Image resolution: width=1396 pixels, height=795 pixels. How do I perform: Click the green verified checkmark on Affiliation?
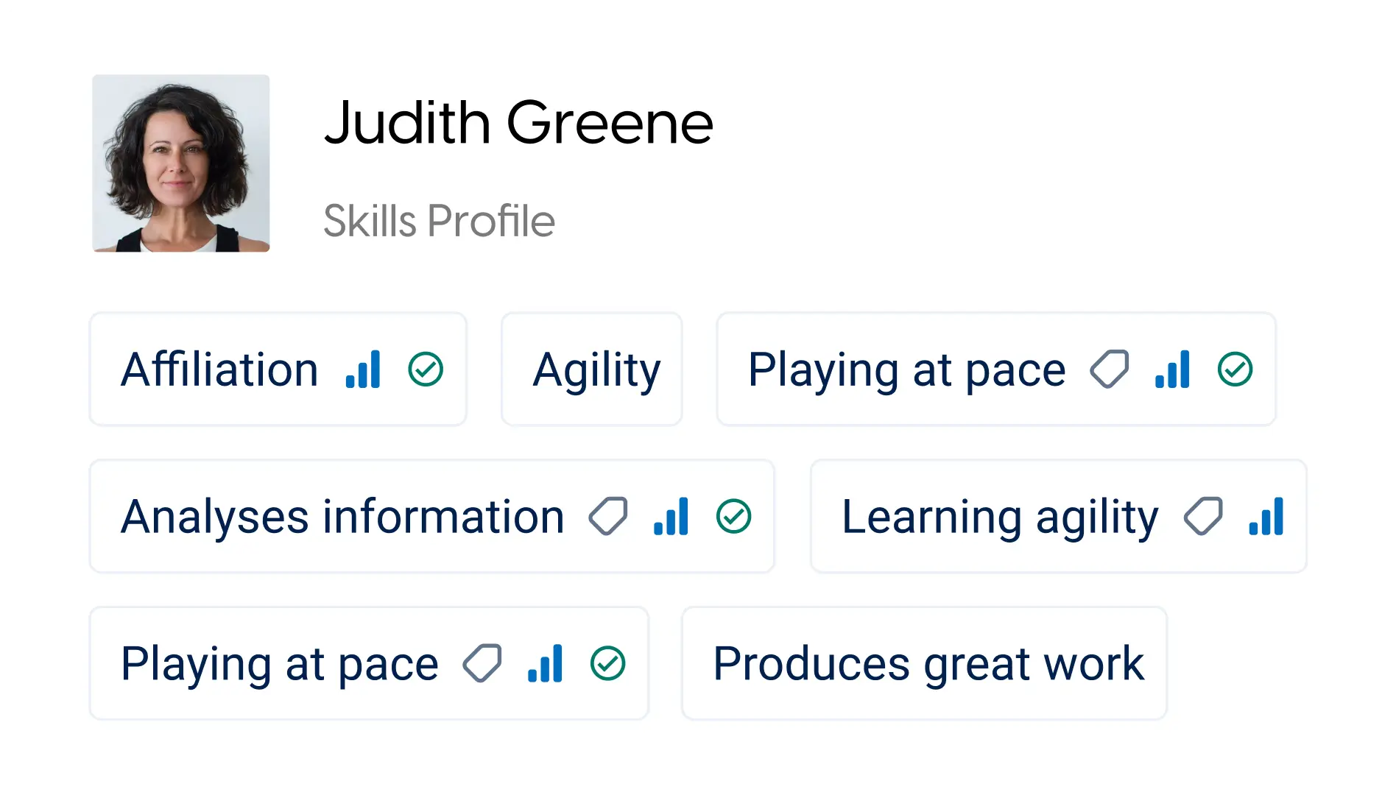426,370
